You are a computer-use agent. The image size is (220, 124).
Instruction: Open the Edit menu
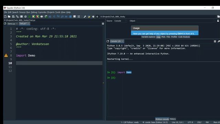pos(10,12)
